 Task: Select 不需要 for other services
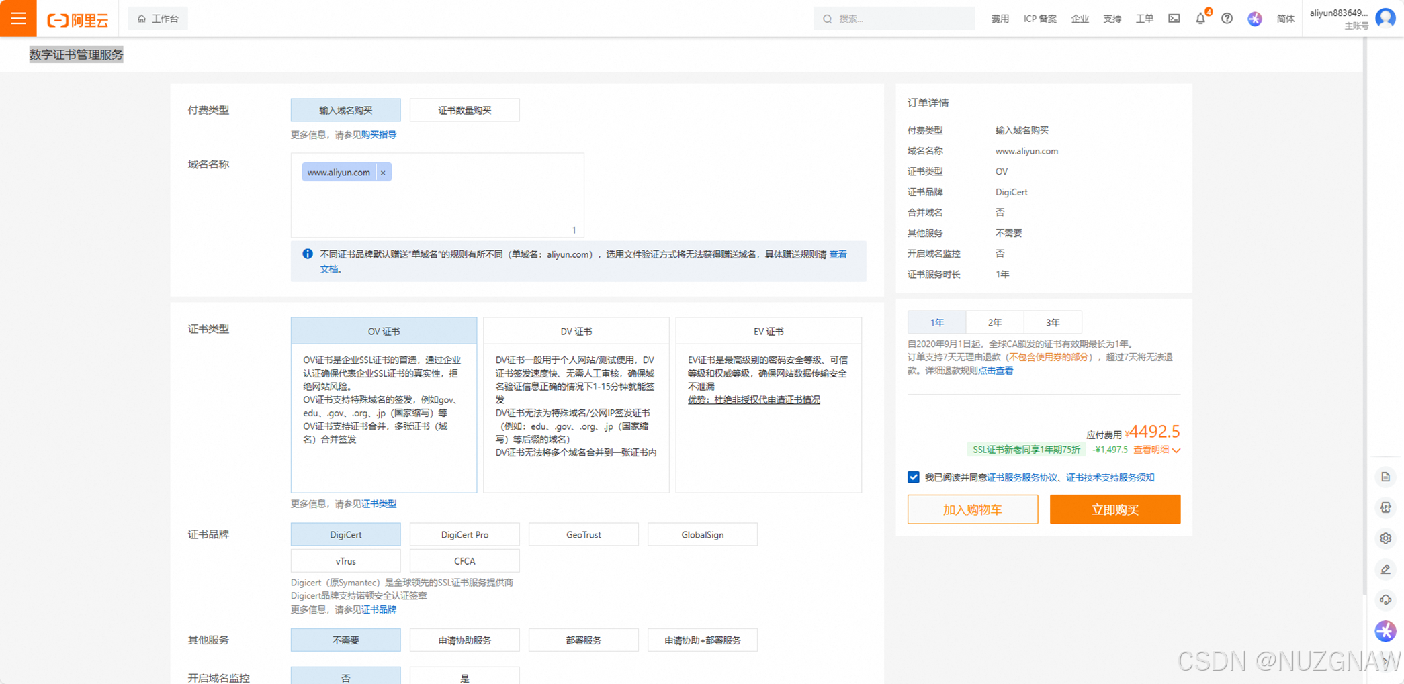(x=345, y=640)
